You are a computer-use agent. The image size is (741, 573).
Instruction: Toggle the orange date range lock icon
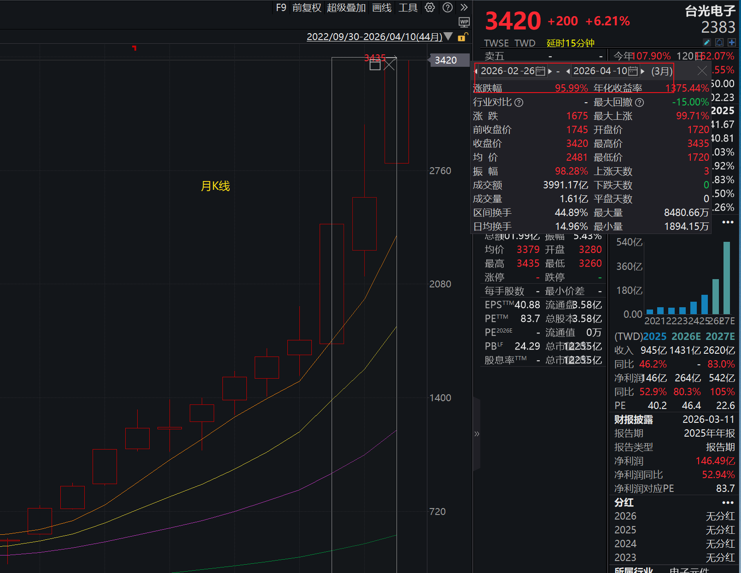tap(463, 37)
